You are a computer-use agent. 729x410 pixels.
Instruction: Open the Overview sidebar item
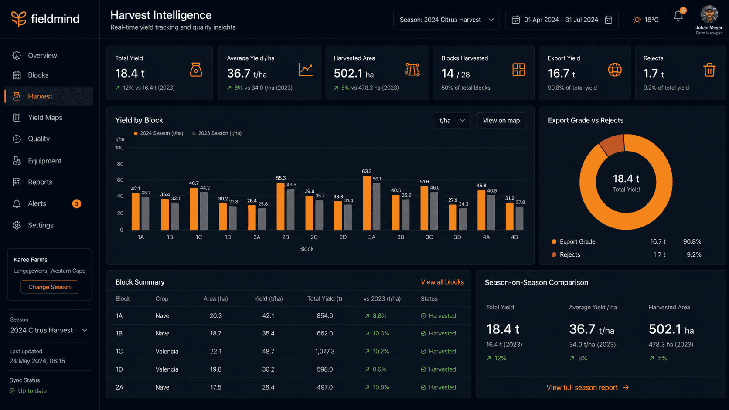pos(49,55)
